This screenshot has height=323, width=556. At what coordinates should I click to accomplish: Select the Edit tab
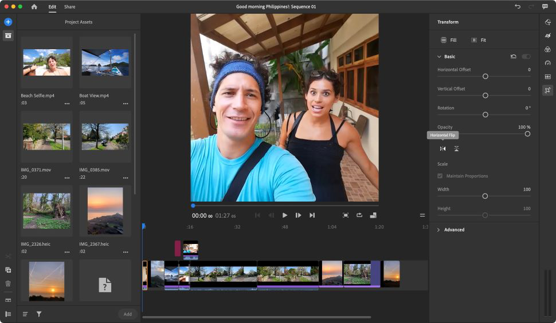52,7
